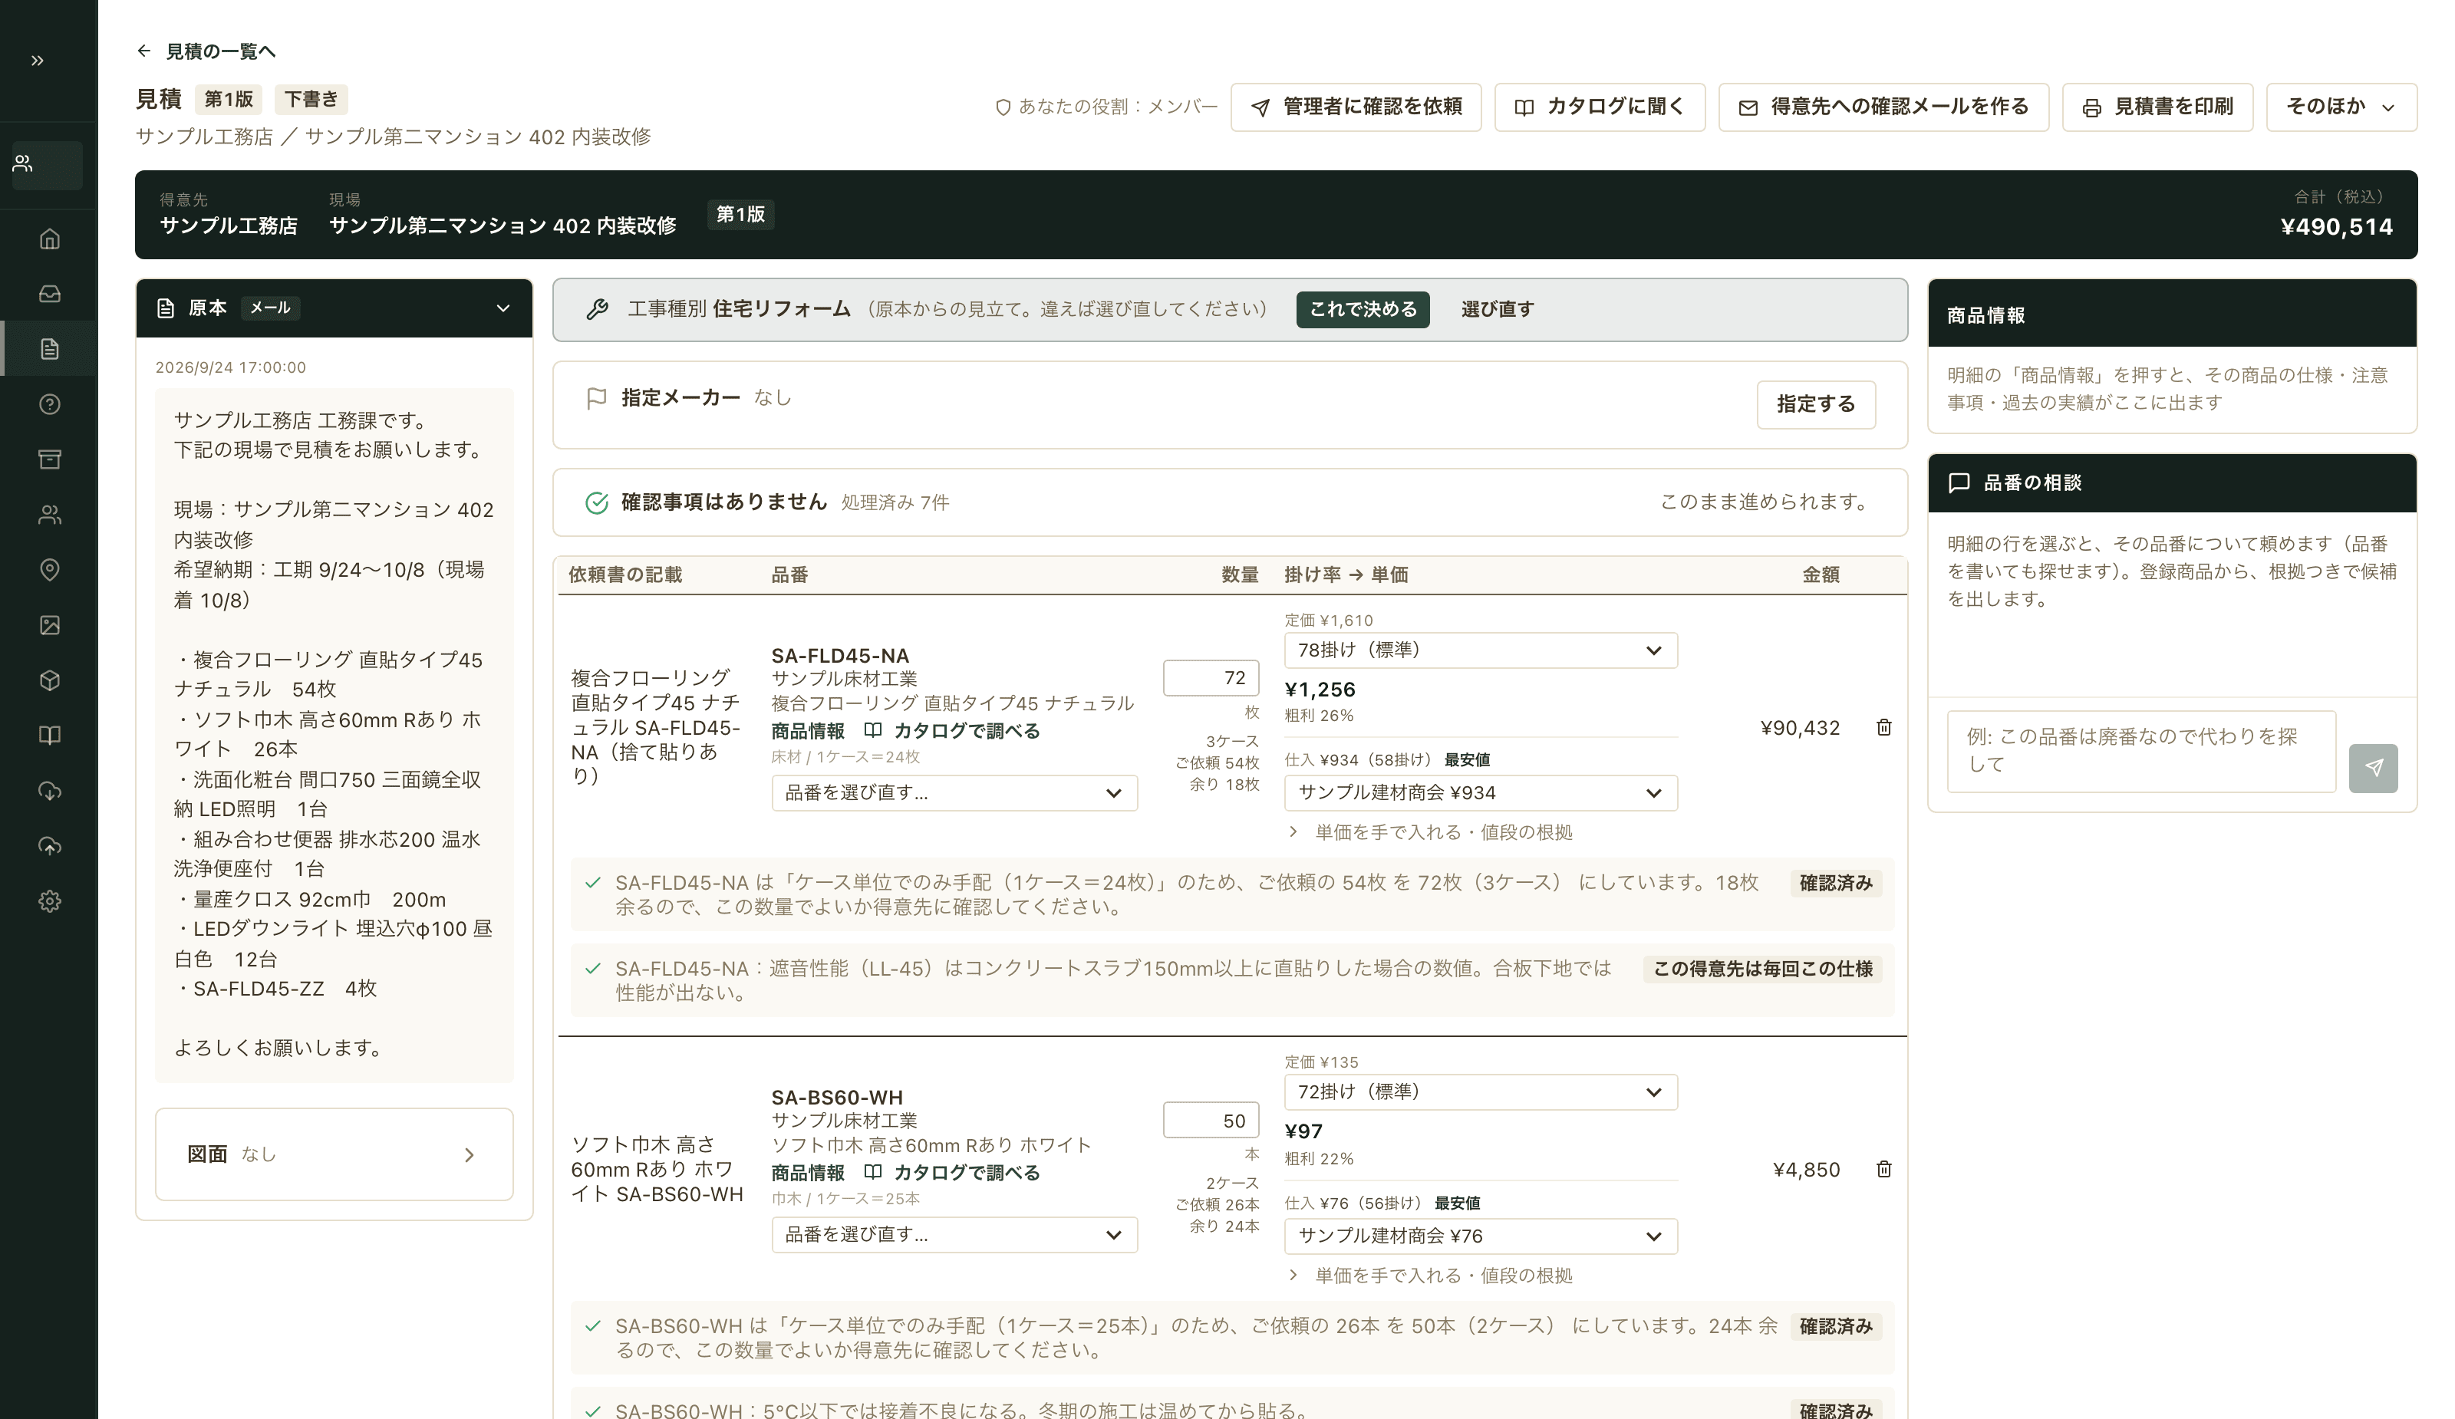Click quantity field showing 50
The height and width of the screenshot is (1419, 2455).
[1210, 1120]
